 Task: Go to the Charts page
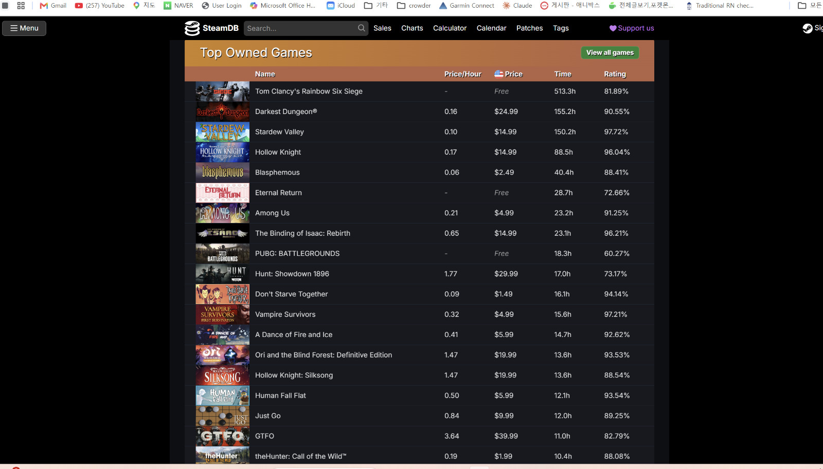412,28
